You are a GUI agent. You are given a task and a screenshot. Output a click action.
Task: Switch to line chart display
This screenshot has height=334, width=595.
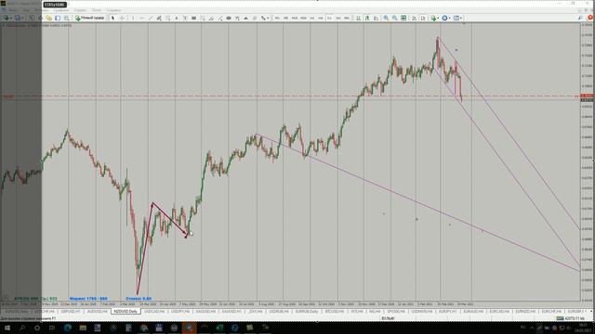(376, 18)
